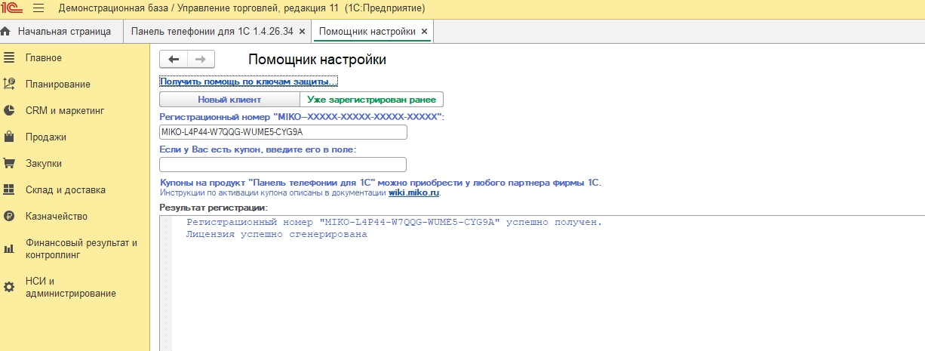Open the hamburger main menu
Screen dimensions: 925x351
point(38,9)
